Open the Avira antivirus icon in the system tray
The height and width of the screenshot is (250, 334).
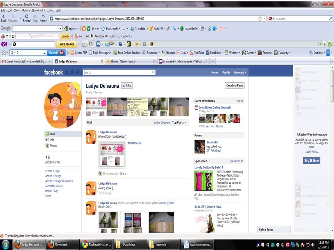pos(287,244)
